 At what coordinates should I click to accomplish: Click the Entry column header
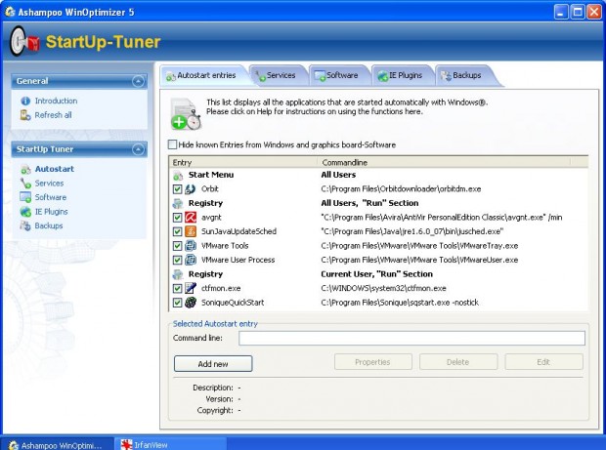pos(243,162)
